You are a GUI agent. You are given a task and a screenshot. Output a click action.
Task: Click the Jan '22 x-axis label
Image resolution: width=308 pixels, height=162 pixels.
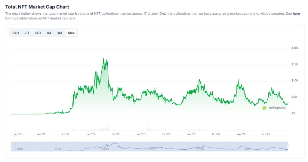[x=91, y=134]
